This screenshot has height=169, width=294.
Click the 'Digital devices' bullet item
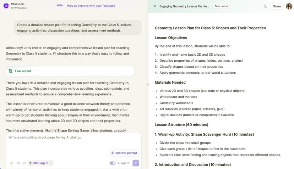coord(197,115)
